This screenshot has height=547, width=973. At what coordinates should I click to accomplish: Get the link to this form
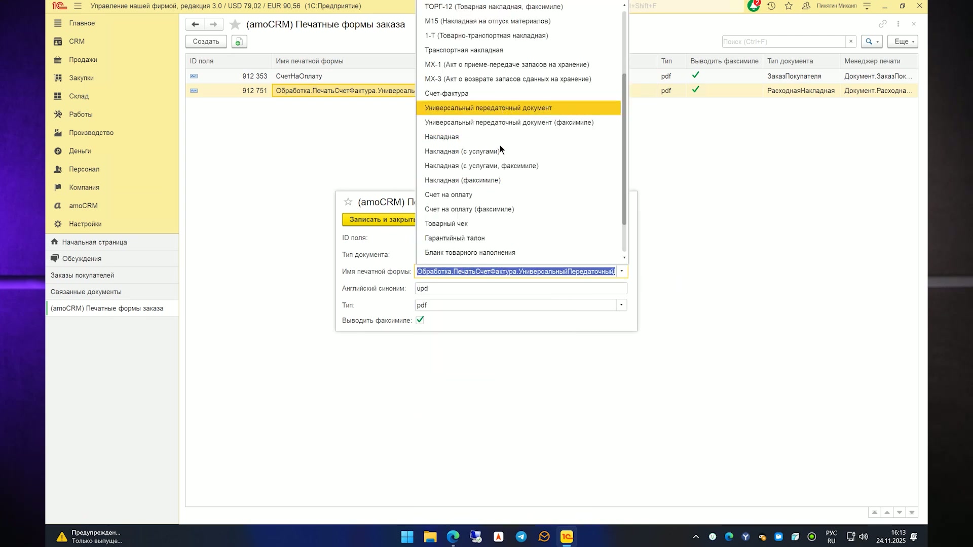[x=883, y=24]
